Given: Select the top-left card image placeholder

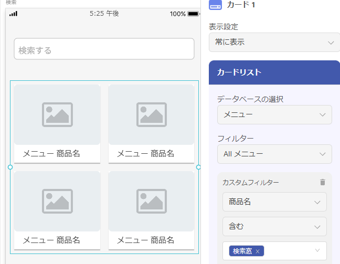Looking at the screenshot, I should pos(57,115).
